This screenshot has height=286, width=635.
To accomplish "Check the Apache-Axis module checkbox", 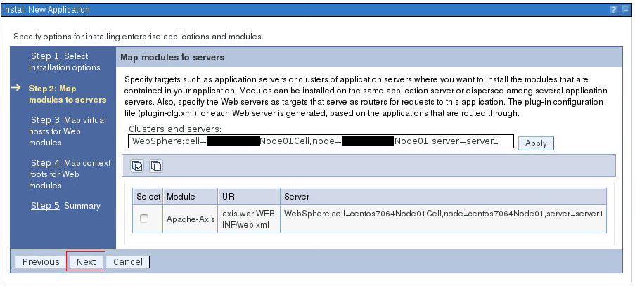I will coord(143,219).
